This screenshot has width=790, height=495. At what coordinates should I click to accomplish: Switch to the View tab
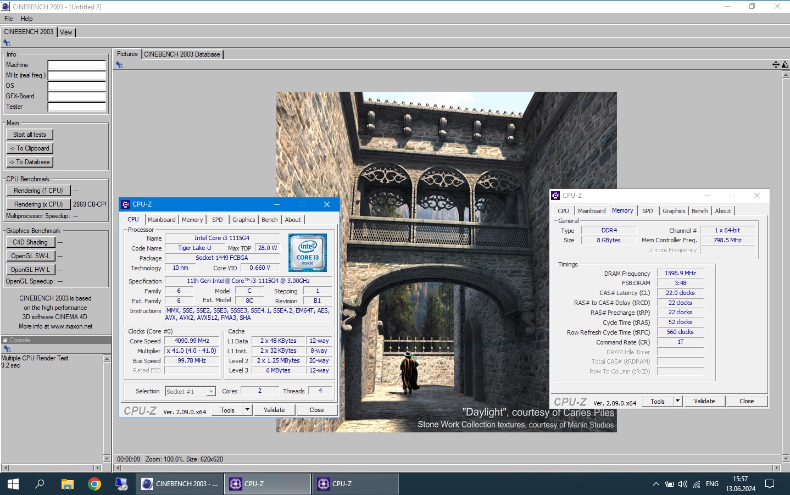tap(66, 32)
